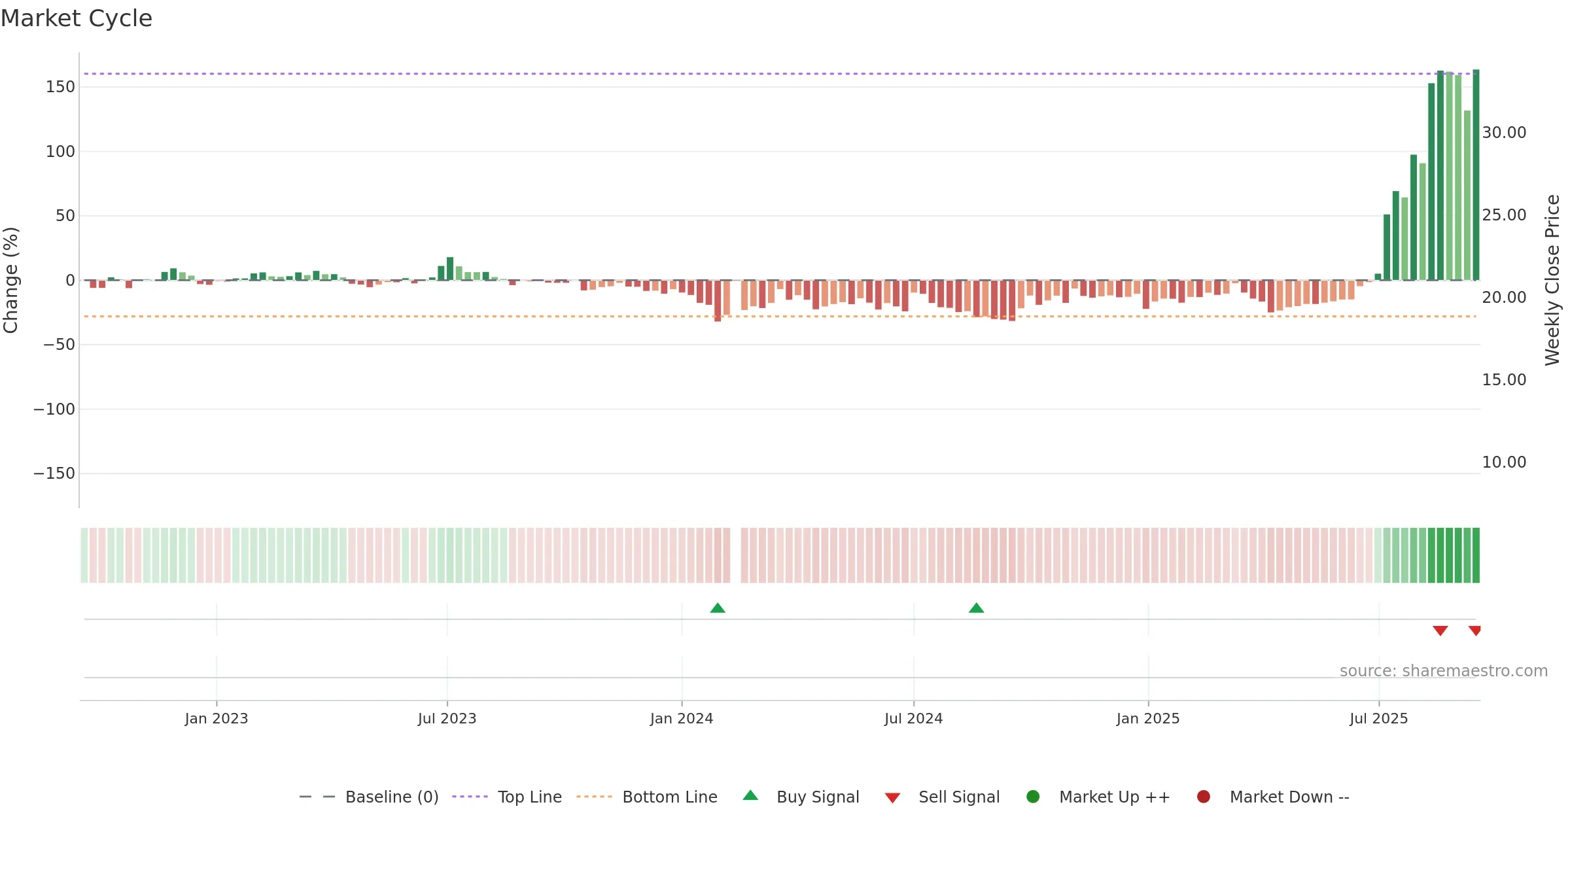The height and width of the screenshot is (883, 1570).
Task: Click the 25.00 weekly close price tick
Action: [1504, 215]
